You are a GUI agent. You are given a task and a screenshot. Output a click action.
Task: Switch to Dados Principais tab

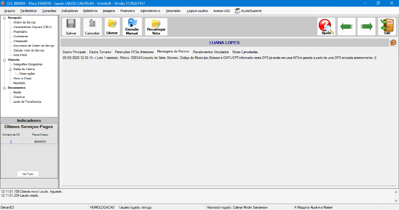(x=74, y=52)
